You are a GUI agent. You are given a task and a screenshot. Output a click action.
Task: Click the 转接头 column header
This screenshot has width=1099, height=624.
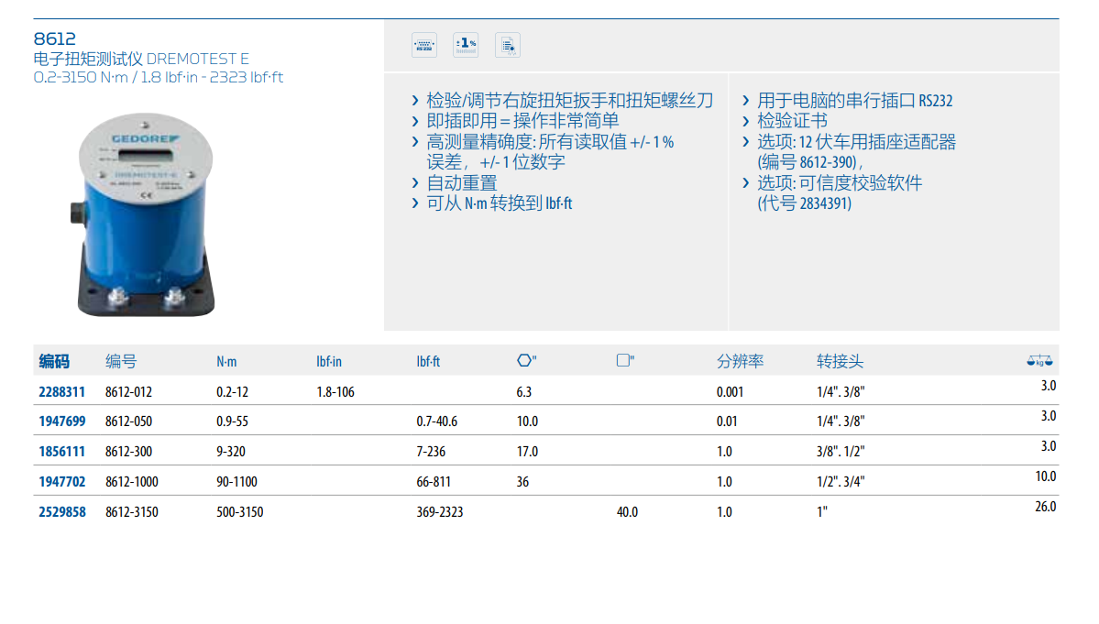point(840,361)
